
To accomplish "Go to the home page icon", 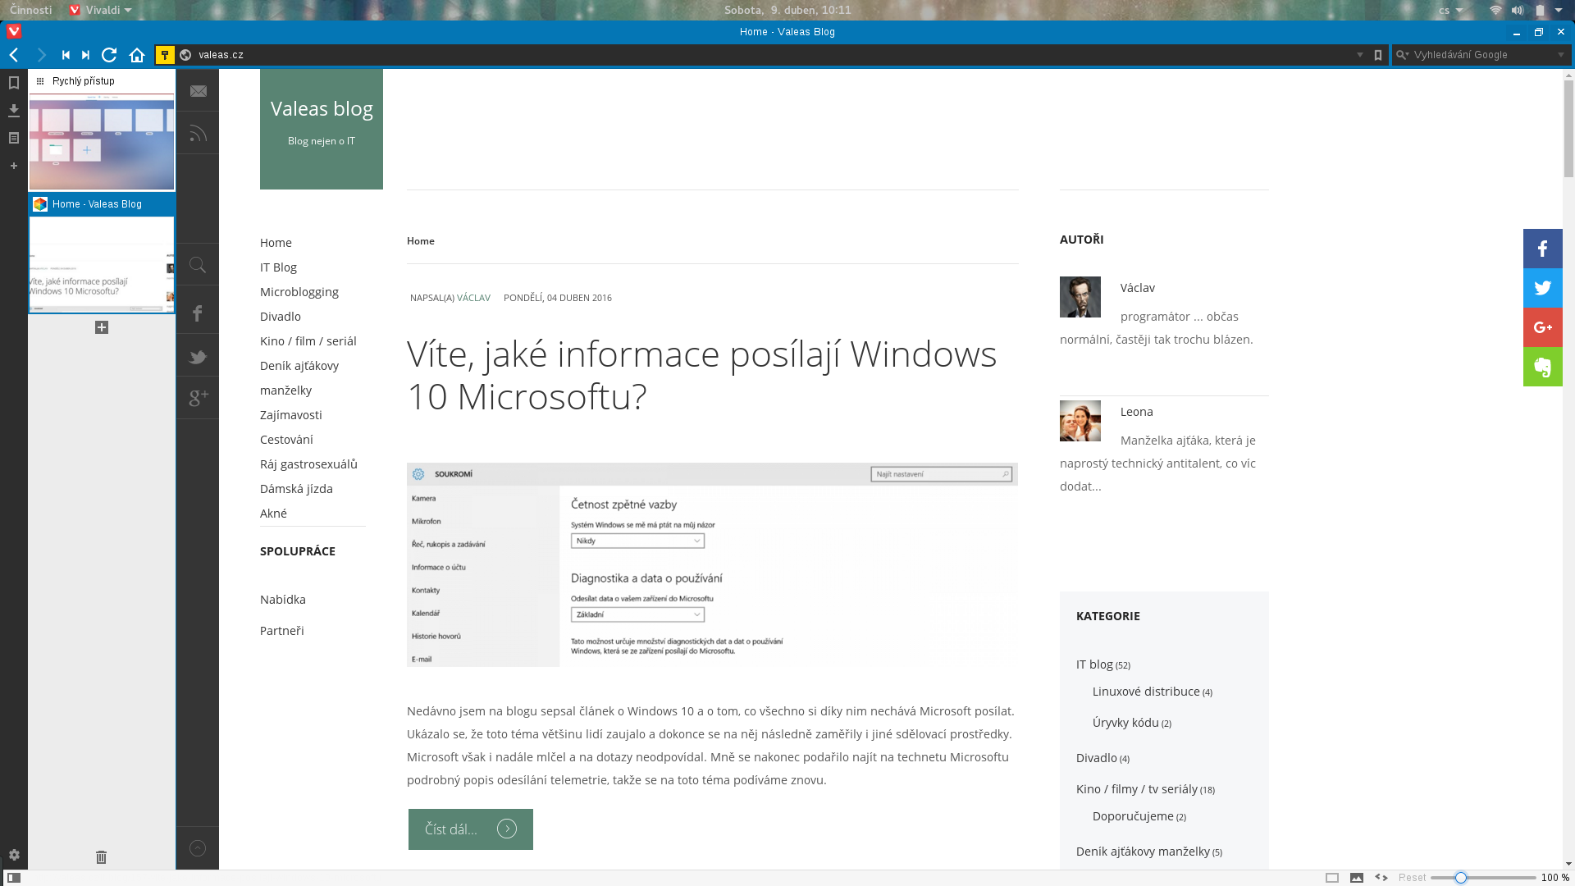I will coord(137,55).
